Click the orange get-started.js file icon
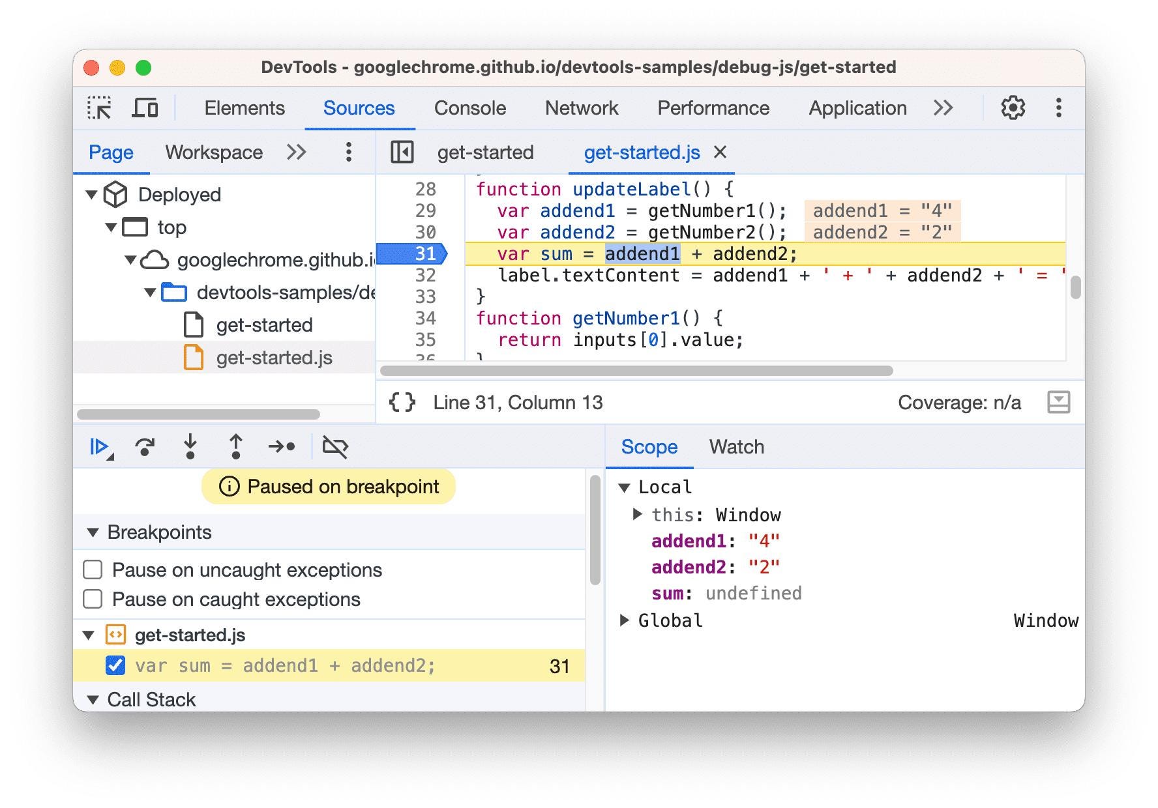Viewport: 1158px width, 808px height. point(194,358)
